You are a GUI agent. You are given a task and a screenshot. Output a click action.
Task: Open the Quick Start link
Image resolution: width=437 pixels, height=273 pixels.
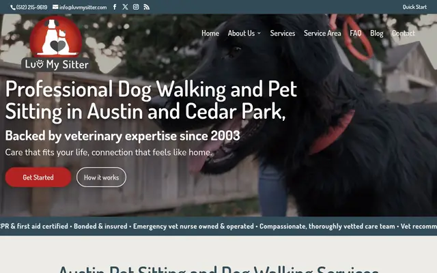coord(414,7)
